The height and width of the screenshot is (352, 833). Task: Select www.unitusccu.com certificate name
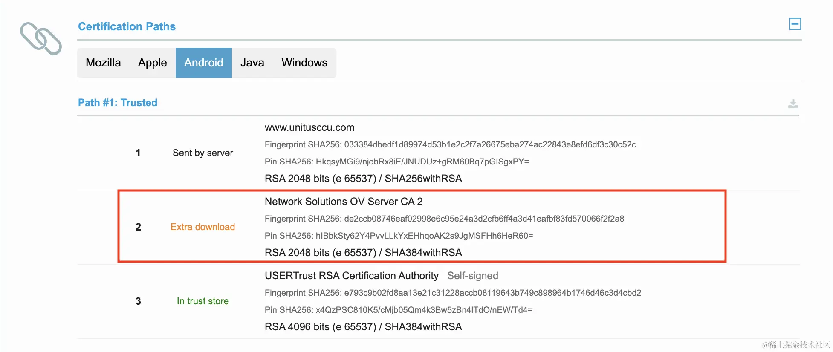309,127
